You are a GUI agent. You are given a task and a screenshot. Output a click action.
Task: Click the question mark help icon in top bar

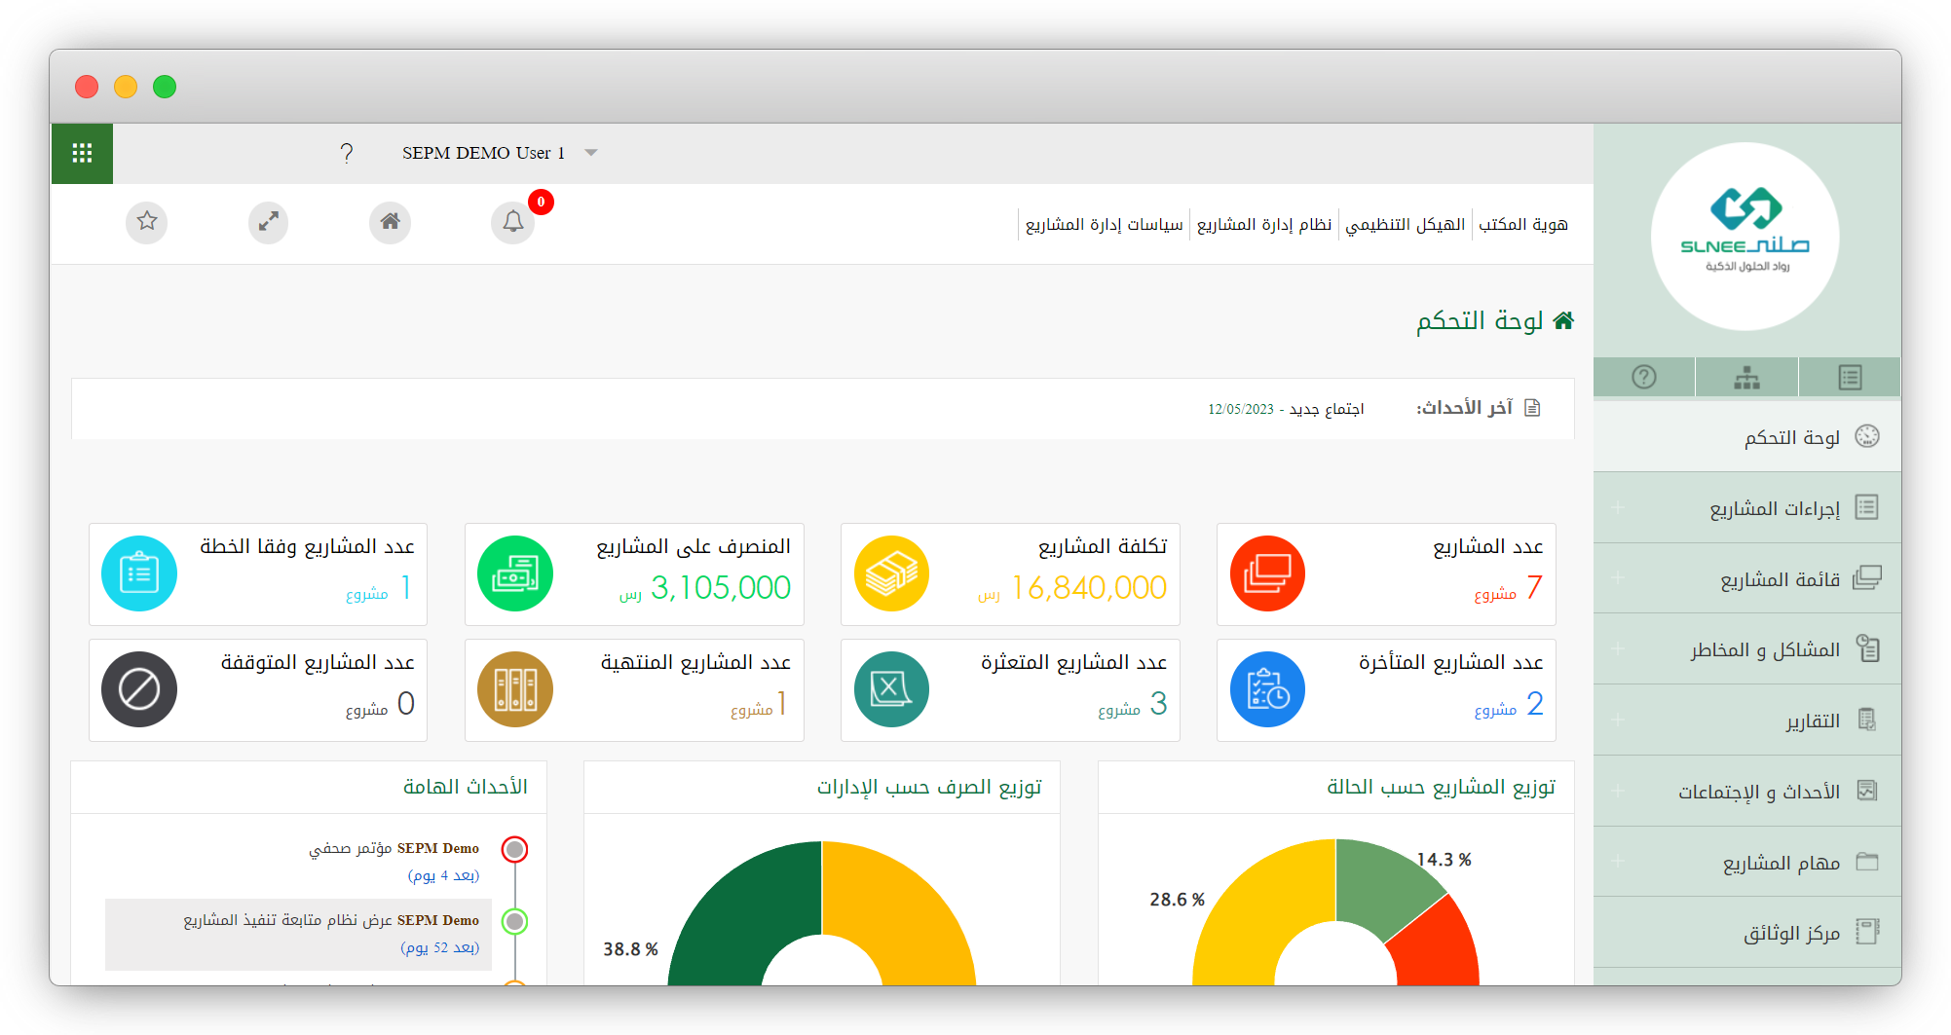[346, 153]
